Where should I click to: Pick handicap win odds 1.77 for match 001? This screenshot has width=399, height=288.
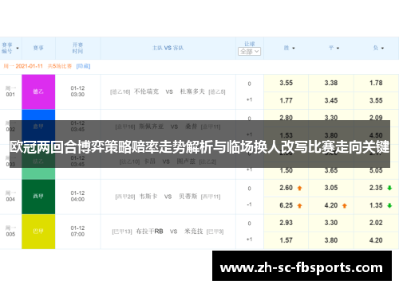click(x=286, y=100)
